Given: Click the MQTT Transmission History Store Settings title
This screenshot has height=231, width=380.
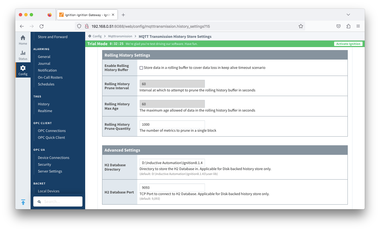Looking at the screenshot, I should coord(175,36).
